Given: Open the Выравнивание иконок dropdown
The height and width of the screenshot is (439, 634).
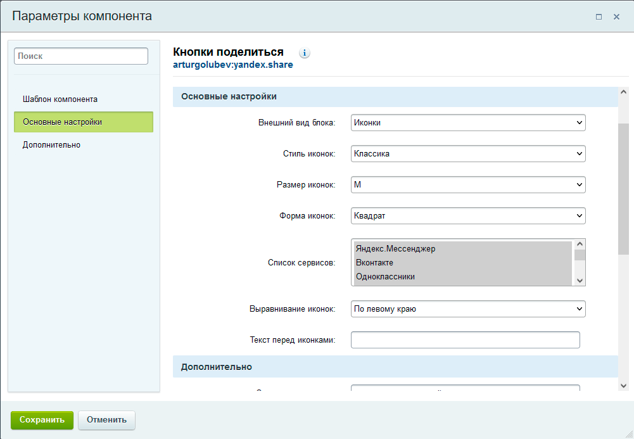Looking at the screenshot, I should (467, 309).
